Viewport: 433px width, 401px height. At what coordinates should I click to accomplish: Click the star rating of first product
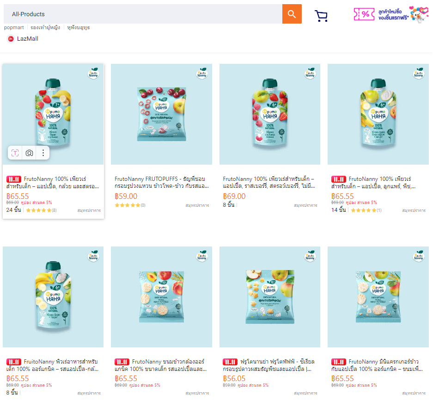pyautogui.click(x=38, y=210)
